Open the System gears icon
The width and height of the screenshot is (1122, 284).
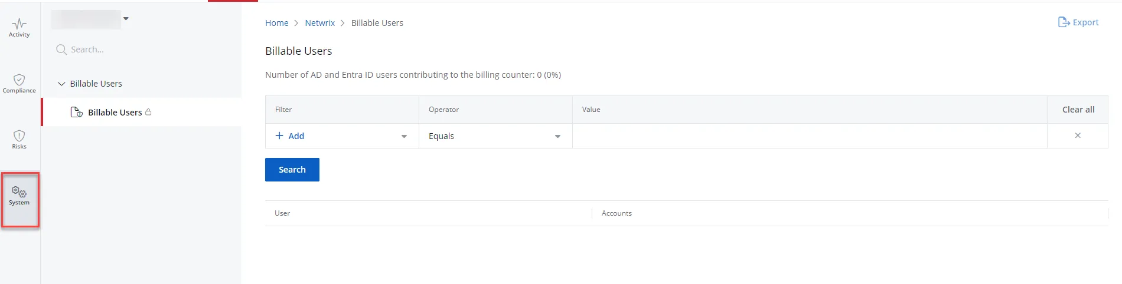click(x=19, y=191)
